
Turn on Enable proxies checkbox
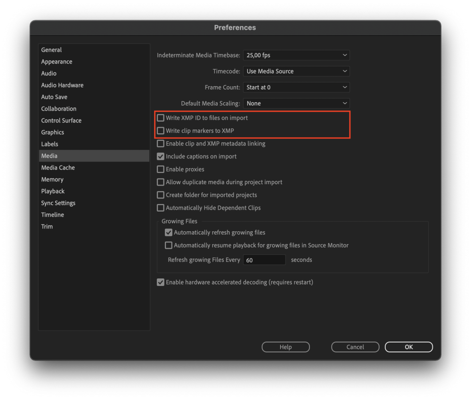[x=161, y=169]
